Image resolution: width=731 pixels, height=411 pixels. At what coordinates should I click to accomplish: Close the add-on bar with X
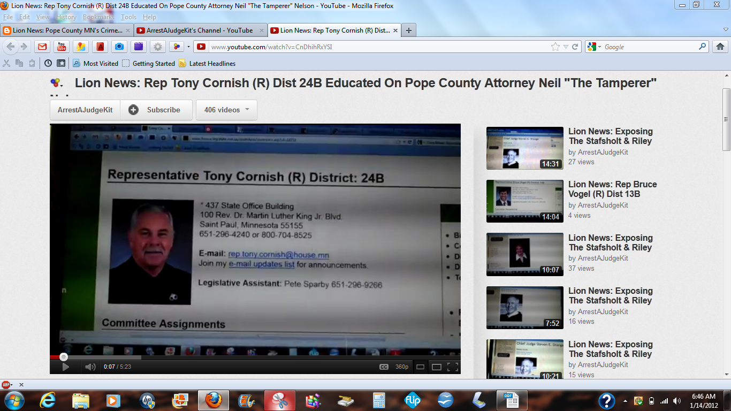coord(21,385)
